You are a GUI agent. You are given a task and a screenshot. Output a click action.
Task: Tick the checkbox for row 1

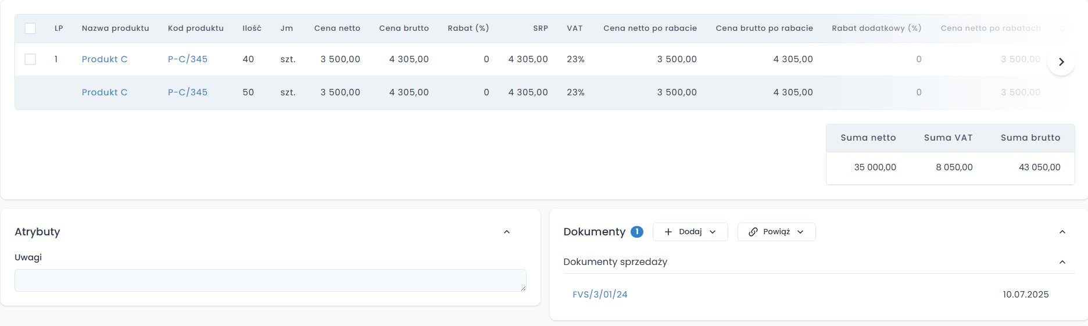[30, 59]
